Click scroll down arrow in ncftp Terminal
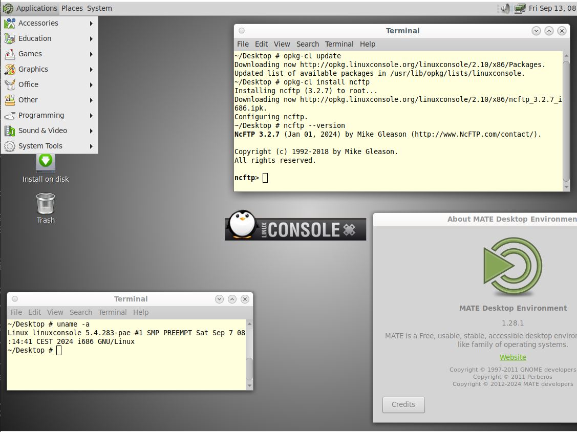The image size is (577, 432). [x=566, y=187]
